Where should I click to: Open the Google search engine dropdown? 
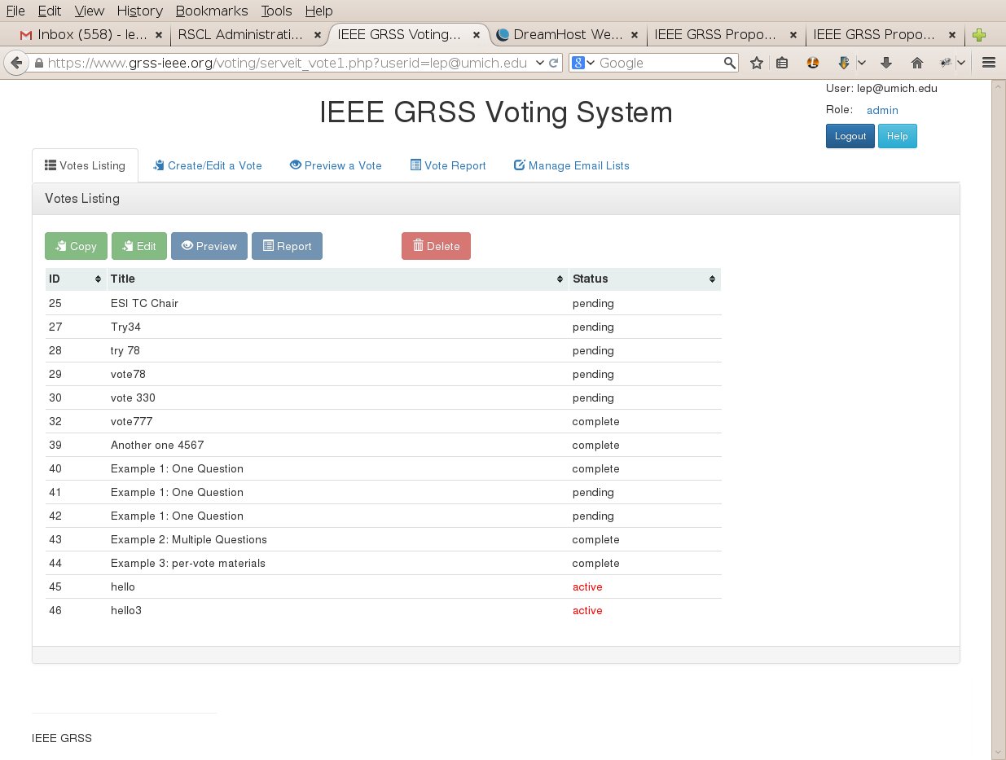[583, 63]
